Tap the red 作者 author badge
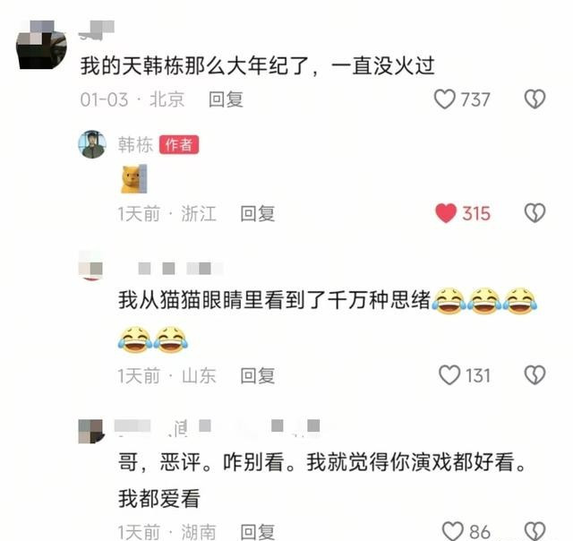 pos(179,145)
